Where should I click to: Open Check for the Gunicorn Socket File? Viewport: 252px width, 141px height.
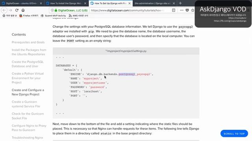(28, 116)
